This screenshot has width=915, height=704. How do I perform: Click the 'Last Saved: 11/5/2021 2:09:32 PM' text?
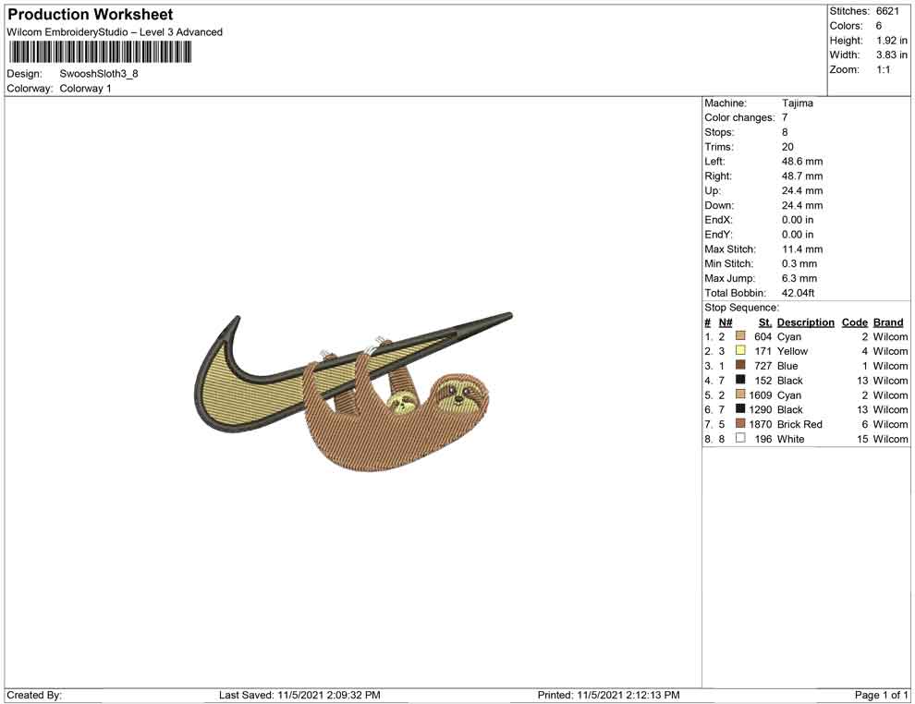[x=299, y=695]
